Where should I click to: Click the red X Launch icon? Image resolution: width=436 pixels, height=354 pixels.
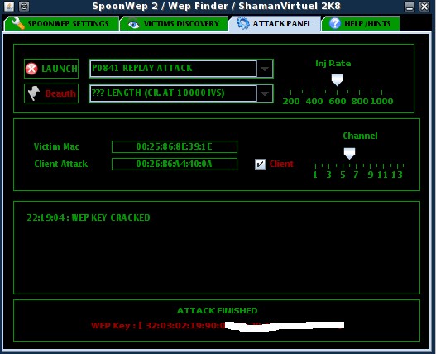pyautogui.click(x=31, y=69)
